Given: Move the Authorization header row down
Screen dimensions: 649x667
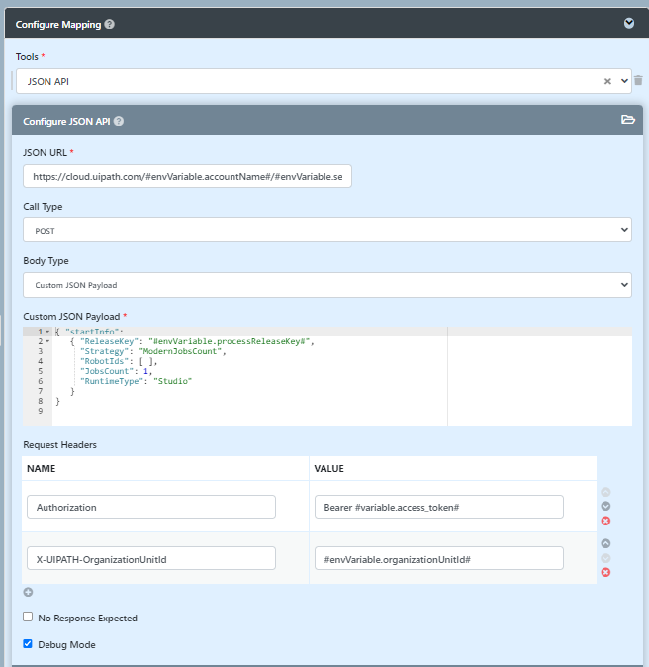Looking at the screenshot, I should pos(605,507).
